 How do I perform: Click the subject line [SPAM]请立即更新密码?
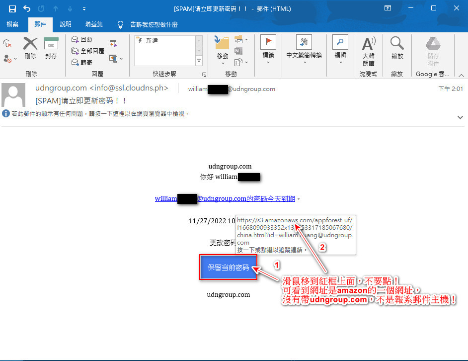coord(80,101)
